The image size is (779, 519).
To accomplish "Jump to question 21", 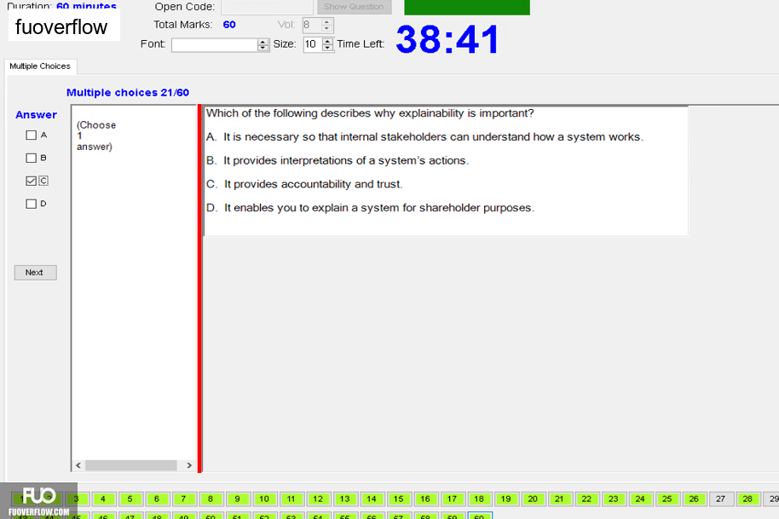I will 559,499.
